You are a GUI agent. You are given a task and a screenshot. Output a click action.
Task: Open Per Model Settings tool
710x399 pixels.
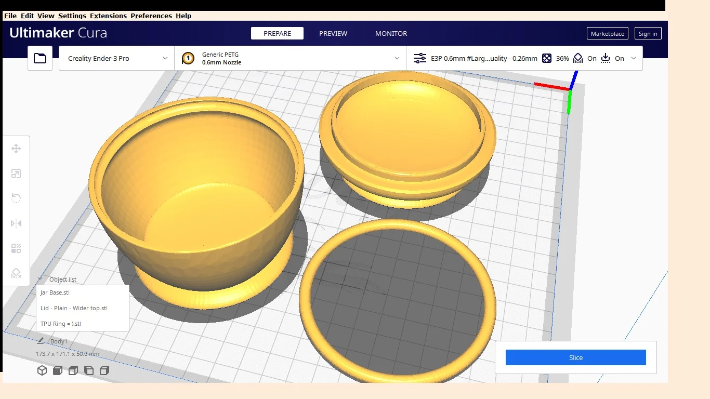[16, 248]
